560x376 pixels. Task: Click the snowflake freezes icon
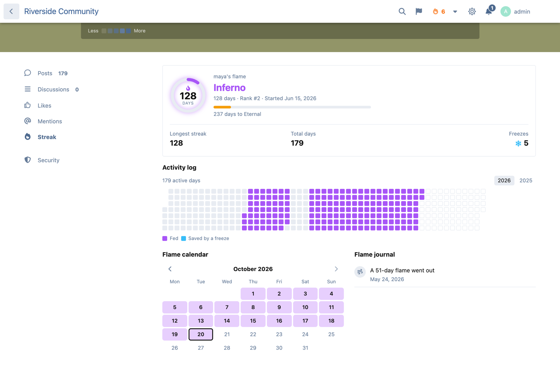(x=518, y=143)
